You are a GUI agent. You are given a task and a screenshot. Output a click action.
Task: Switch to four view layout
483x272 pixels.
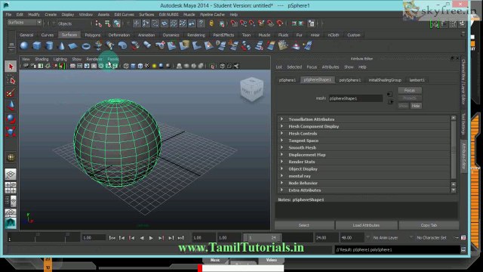[x=11, y=187]
